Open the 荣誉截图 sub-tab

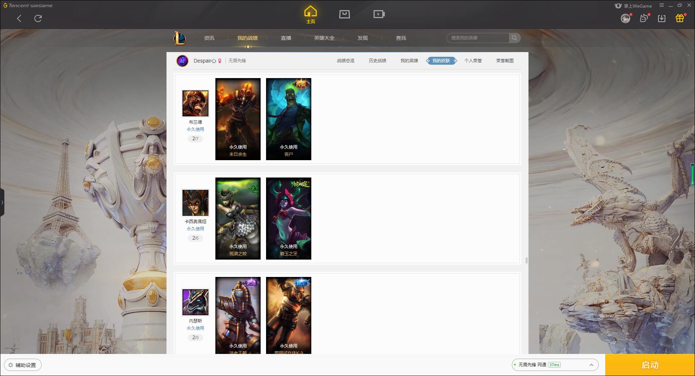click(505, 61)
